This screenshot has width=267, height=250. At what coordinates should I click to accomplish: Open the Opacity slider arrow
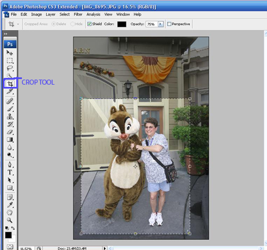[161, 24]
